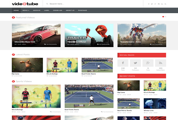
Task: Click Kits & Ratings title under Latest Posts
Action: [x=52, y=74]
